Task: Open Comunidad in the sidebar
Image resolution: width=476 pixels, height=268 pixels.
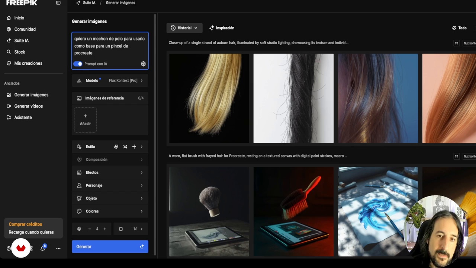Action: point(25,29)
